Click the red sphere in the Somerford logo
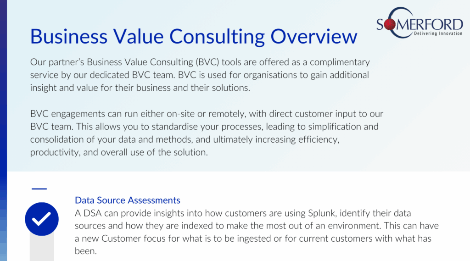470x261 pixels. 390,25
